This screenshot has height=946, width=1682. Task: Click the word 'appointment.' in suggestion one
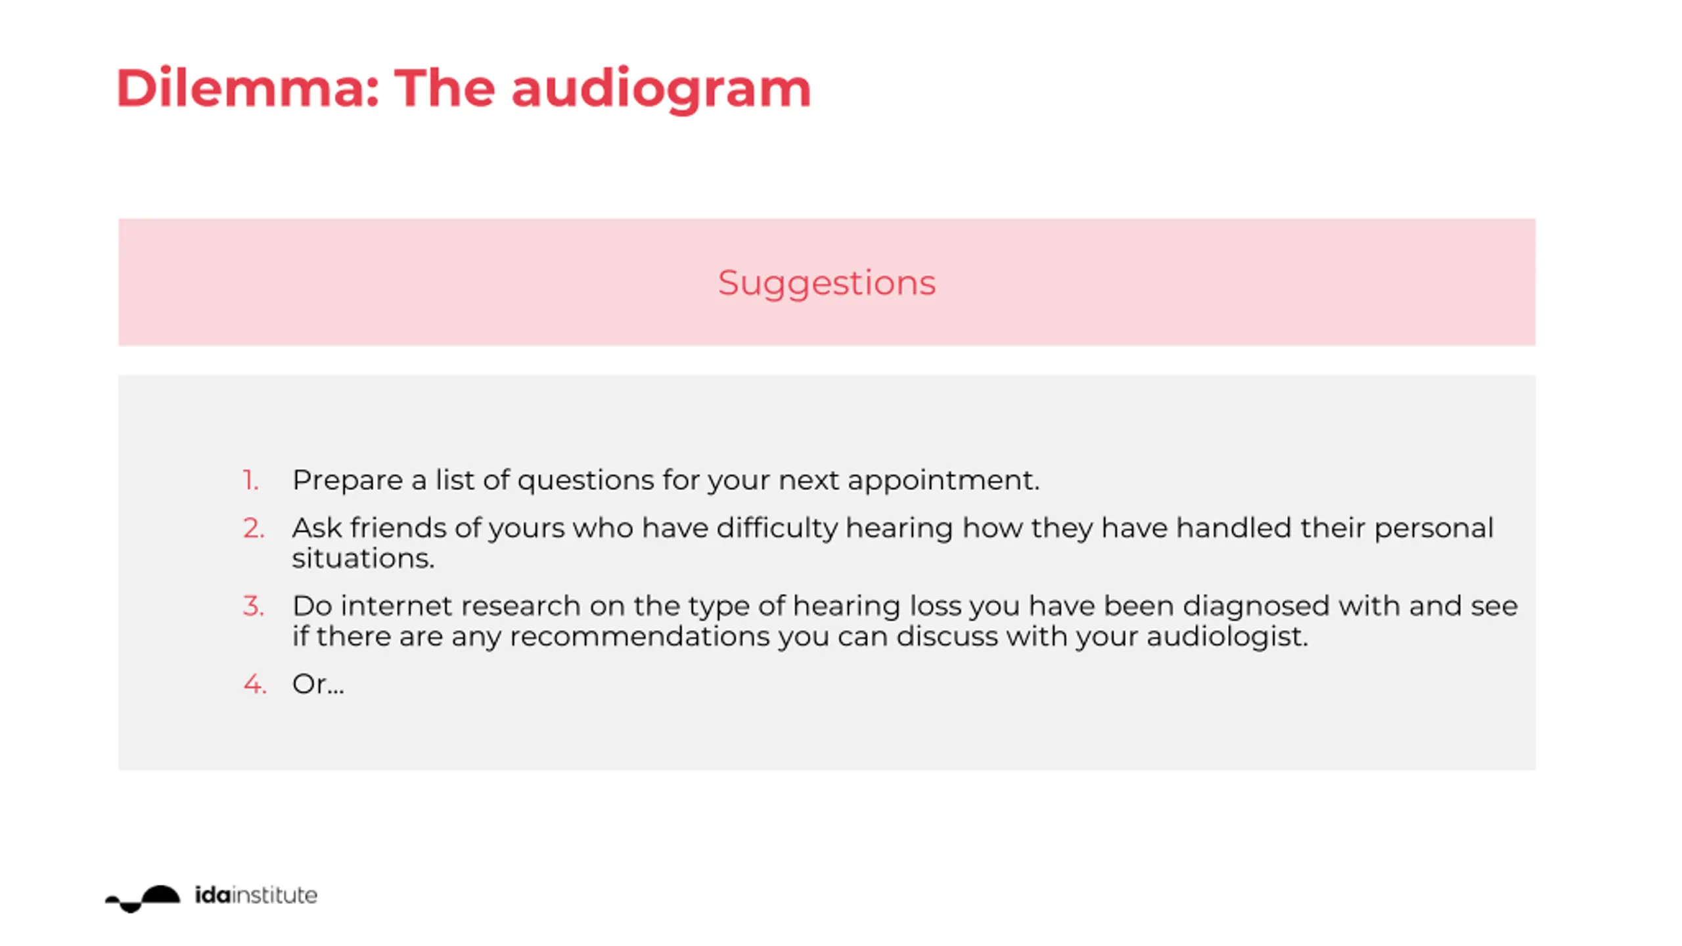click(x=943, y=482)
